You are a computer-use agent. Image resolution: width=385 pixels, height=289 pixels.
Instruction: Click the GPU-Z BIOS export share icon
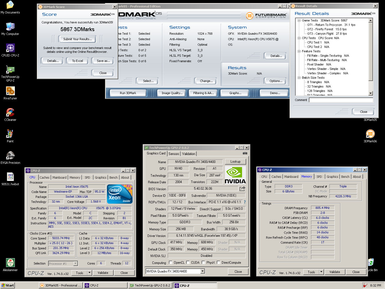(x=242, y=189)
